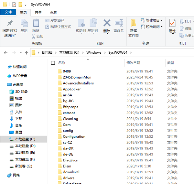The width and height of the screenshot is (194, 184).
Task: Select Local Disk (F:) in sidebar
Action: [22, 159]
